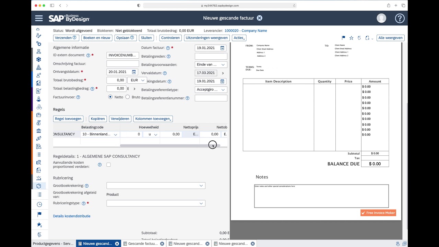The width and height of the screenshot is (439, 247).
Task: Open calendar picker for Ontvangstdatum
Action: point(134,72)
